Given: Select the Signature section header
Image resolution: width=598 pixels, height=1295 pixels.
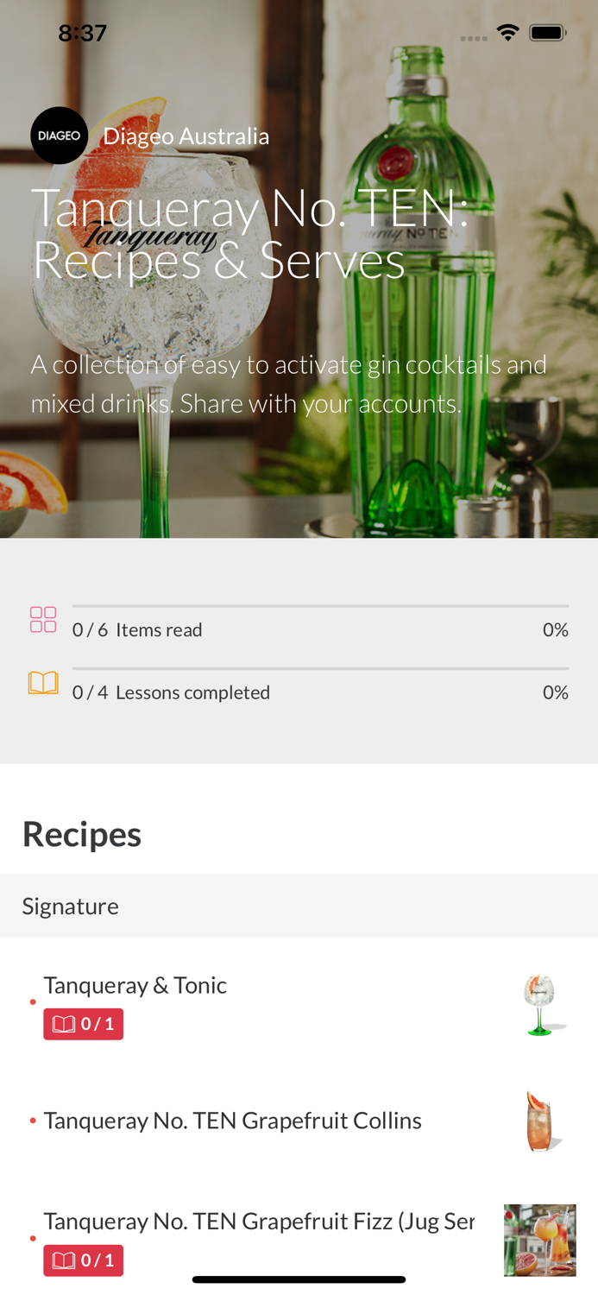Looking at the screenshot, I should coord(71,906).
